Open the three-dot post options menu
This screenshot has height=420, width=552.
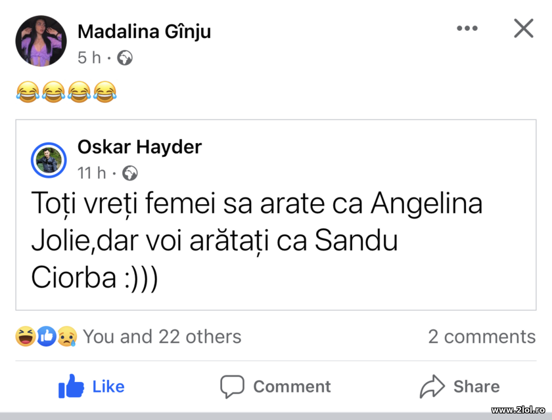(467, 28)
